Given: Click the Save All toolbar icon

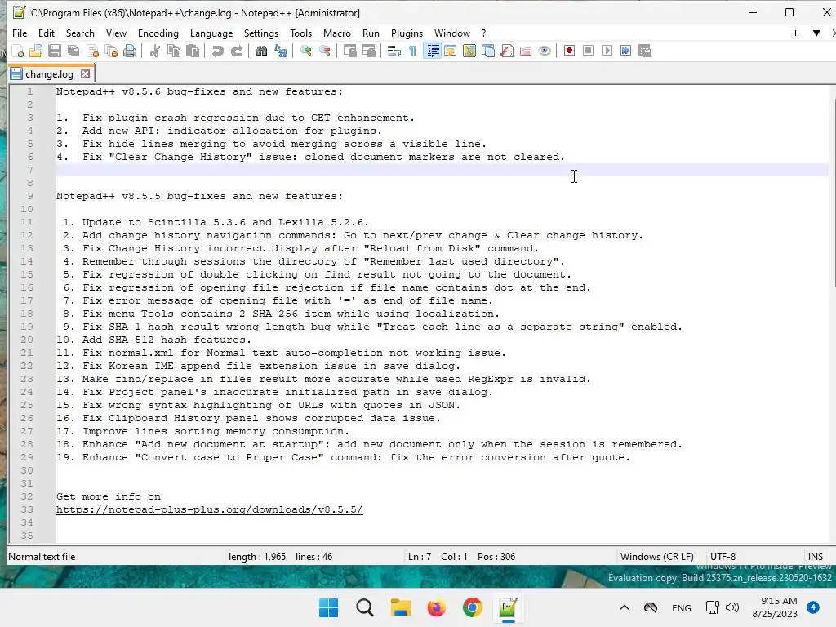Looking at the screenshot, I should pos(73,51).
